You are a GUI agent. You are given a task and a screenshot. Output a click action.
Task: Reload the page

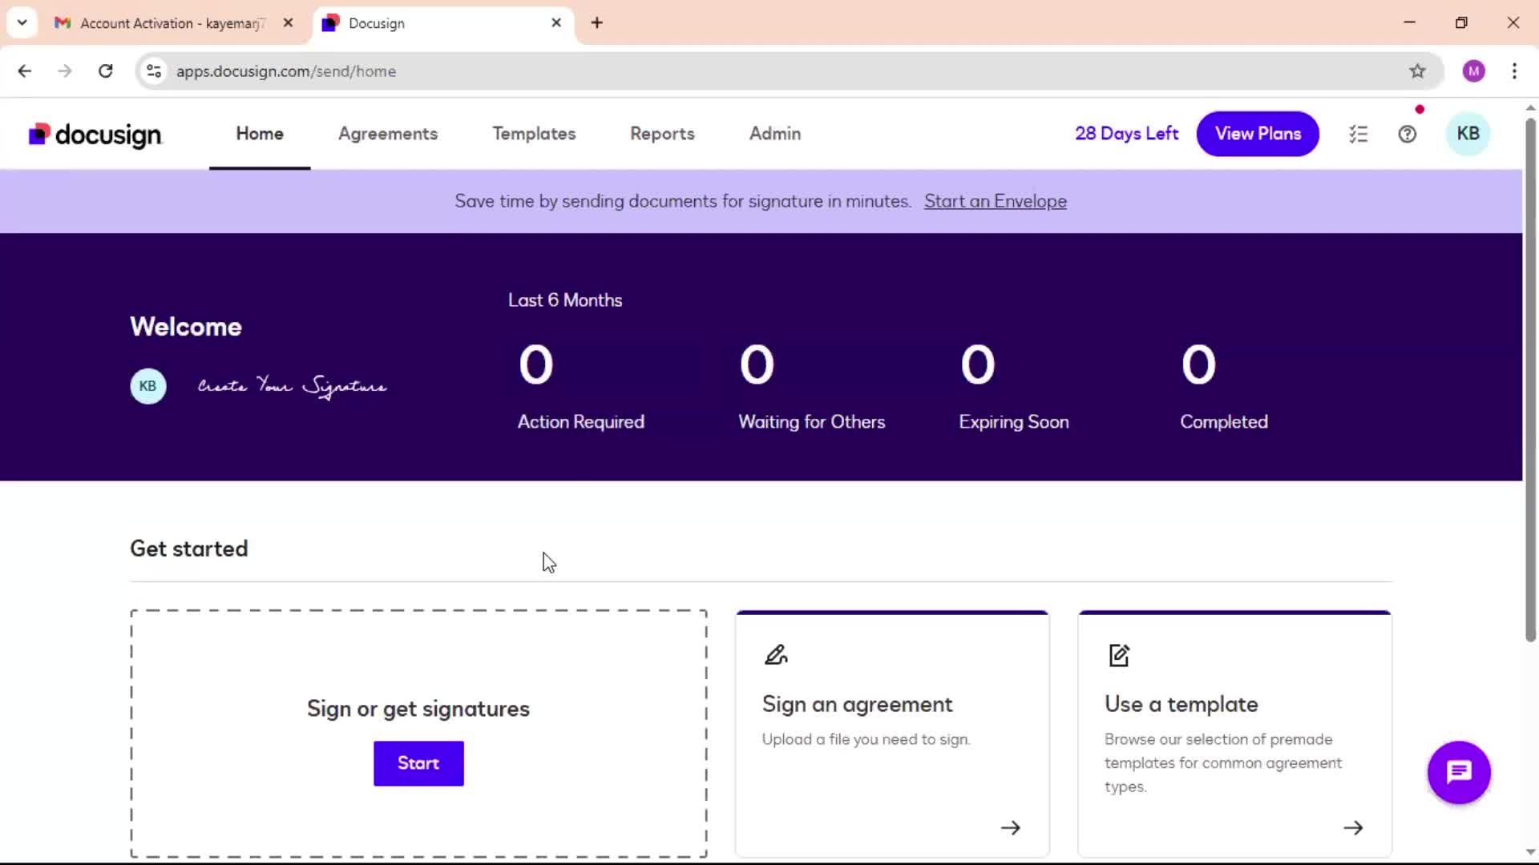click(105, 71)
